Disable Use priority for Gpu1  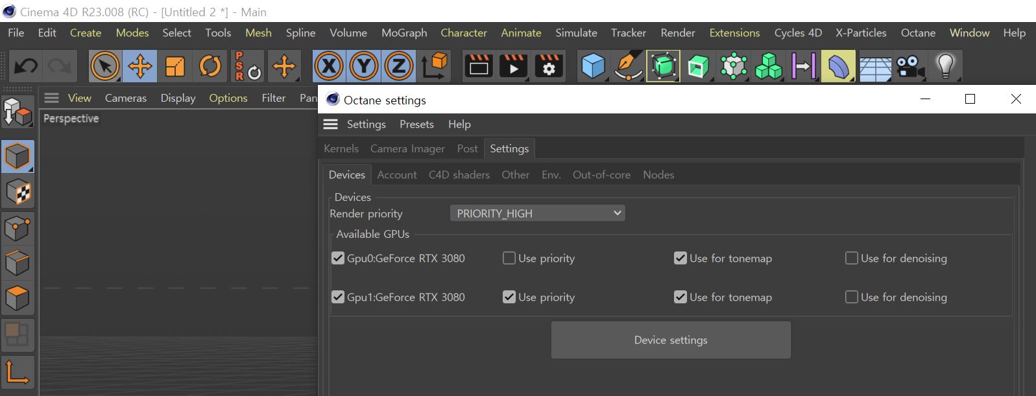pos(509,297)
